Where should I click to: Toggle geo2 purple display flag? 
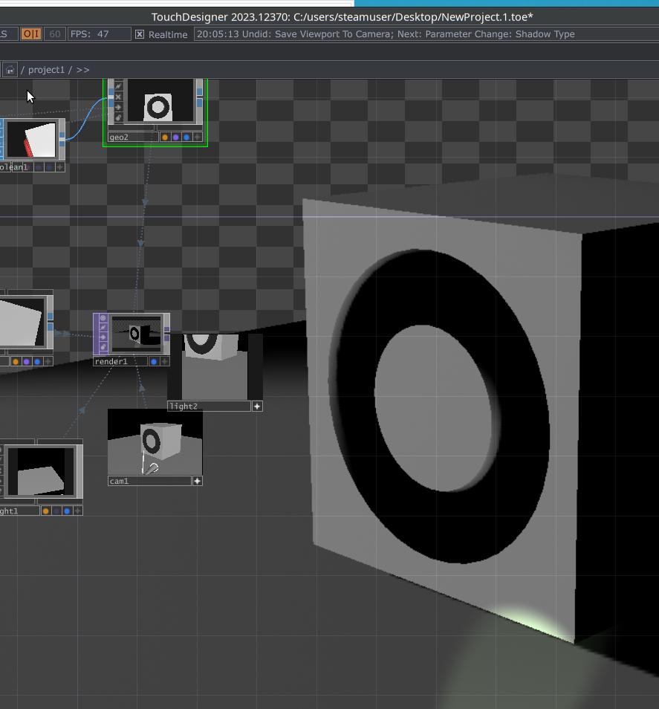click(176, 137)
